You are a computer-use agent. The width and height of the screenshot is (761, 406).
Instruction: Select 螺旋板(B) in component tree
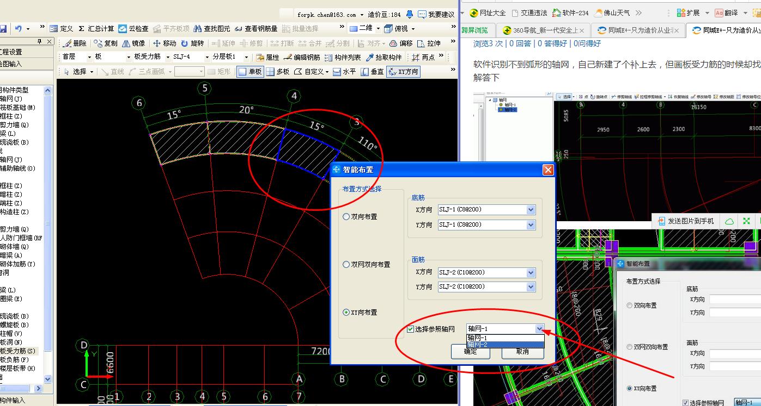[x=15, y=325]
